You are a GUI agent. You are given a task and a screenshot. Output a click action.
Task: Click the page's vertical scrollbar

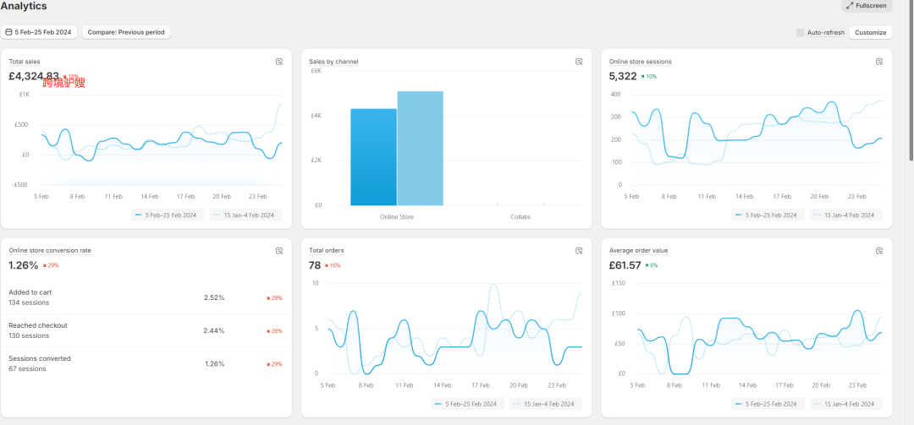pos(911,81)
